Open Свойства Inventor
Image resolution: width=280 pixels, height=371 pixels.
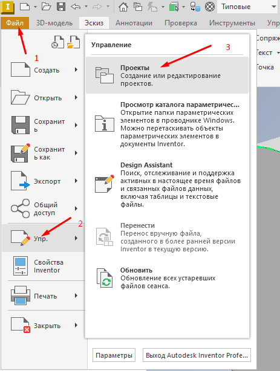(43, 266)
